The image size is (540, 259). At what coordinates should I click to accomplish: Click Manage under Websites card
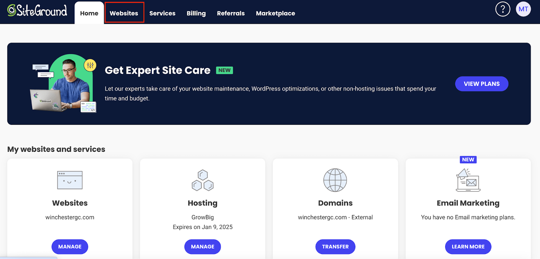coord(70,247)
